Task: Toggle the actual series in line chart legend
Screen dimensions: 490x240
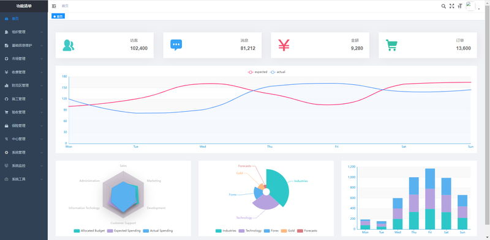Action: point(277,72)
